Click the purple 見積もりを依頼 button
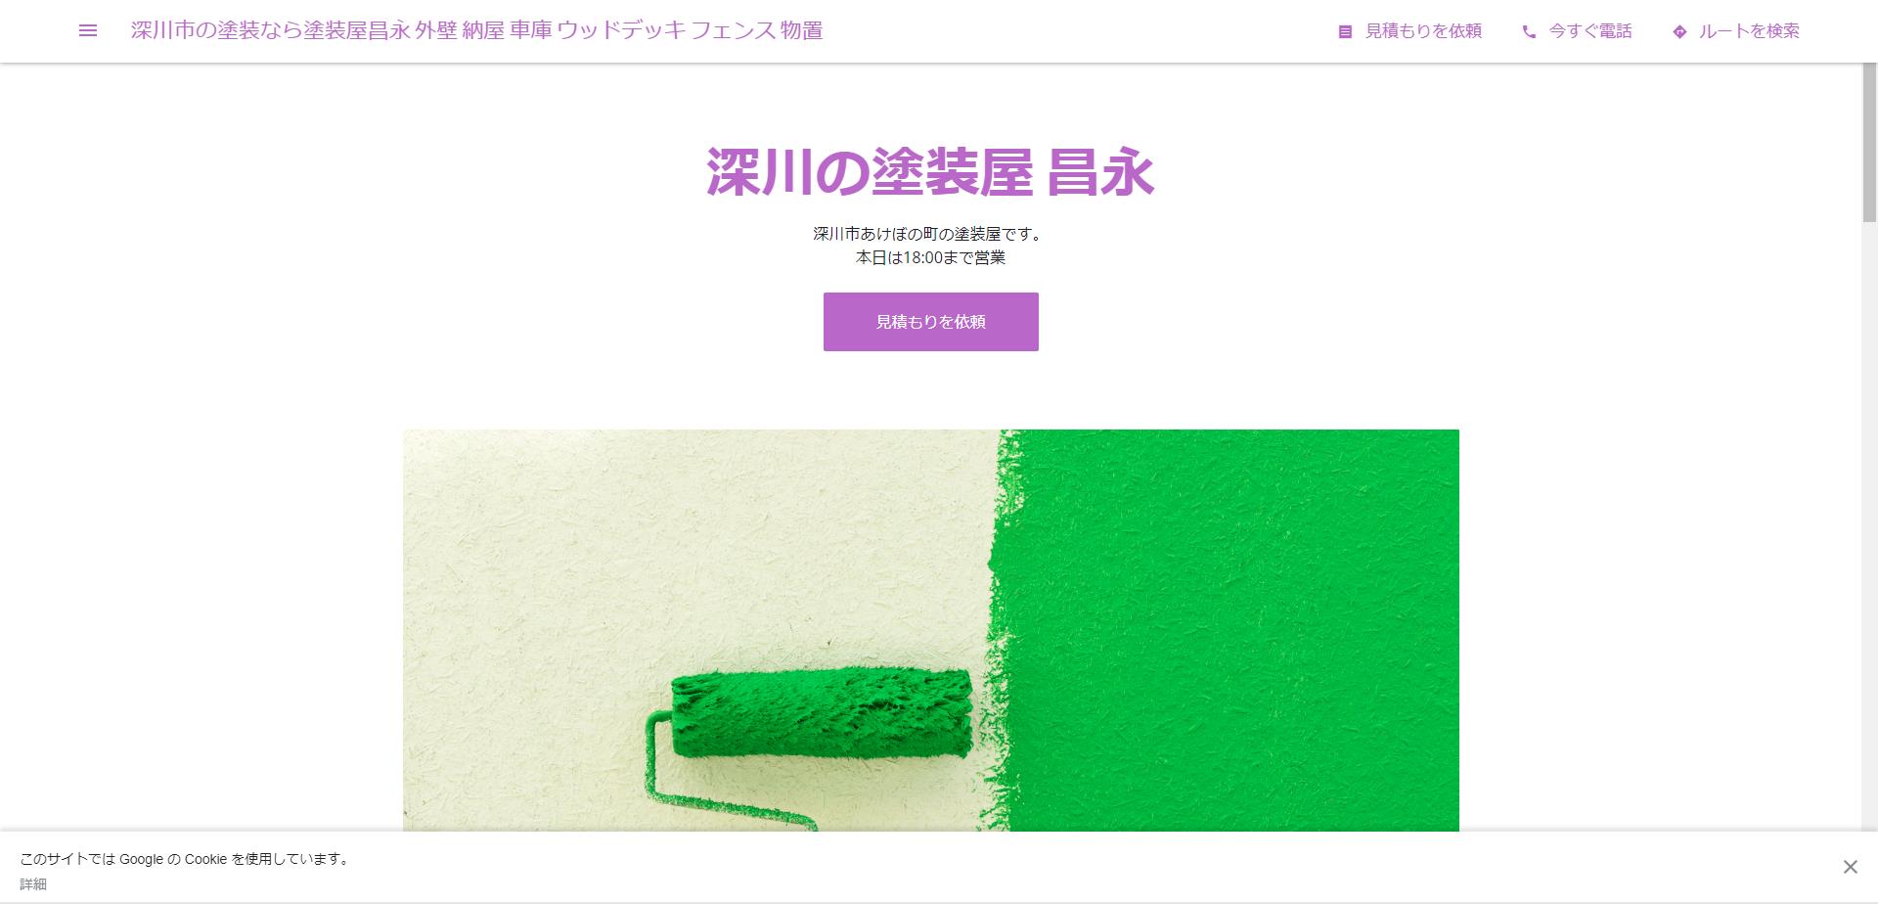The width and height of the screenshot is (1878, 904). click(930, 322)
